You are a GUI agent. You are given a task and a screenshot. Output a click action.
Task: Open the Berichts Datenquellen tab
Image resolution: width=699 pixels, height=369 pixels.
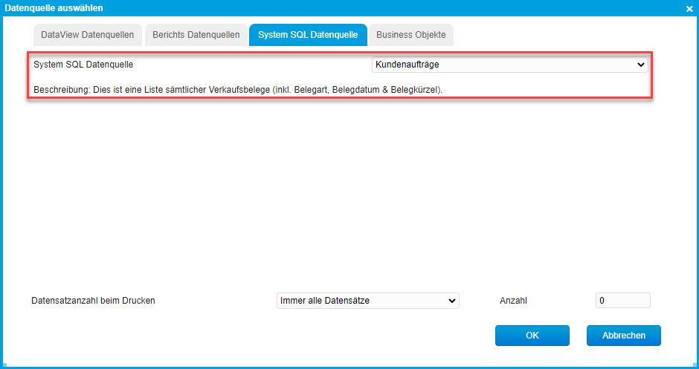[x=196, y=35]
